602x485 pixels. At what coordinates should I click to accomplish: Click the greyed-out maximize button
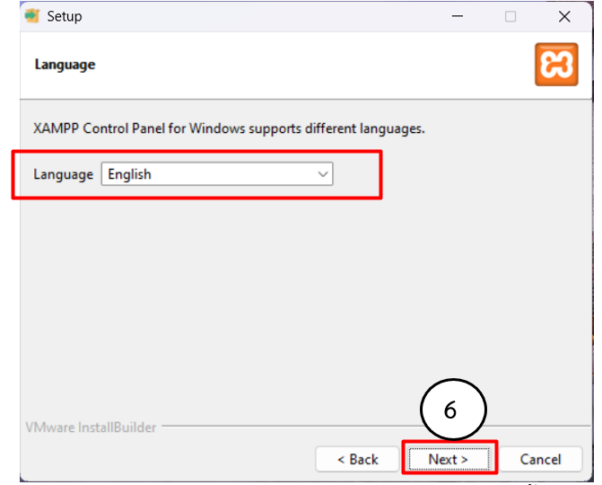tap(510, 16)
